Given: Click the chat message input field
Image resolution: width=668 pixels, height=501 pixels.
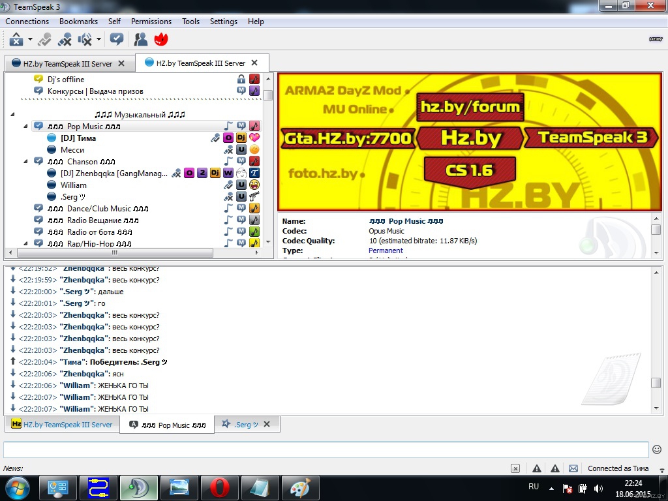Looking at the screenshot, I should coord(326,450).
